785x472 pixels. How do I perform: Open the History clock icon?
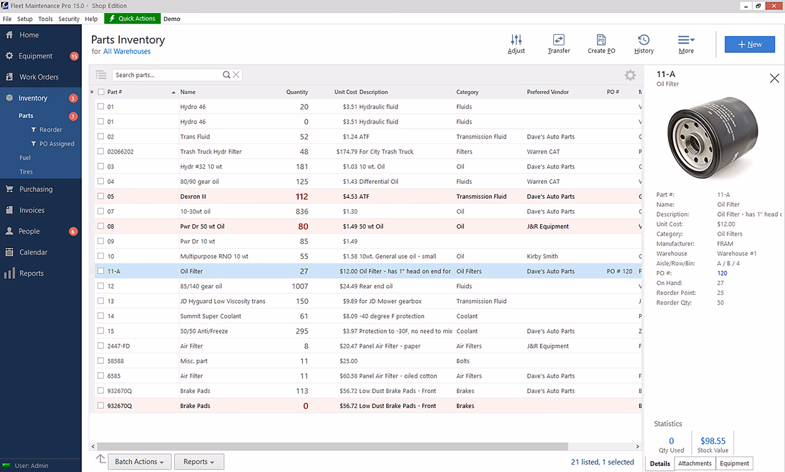[x=643, y=43]
